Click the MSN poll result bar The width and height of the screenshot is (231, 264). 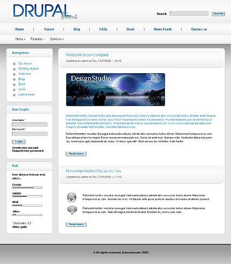27,205
